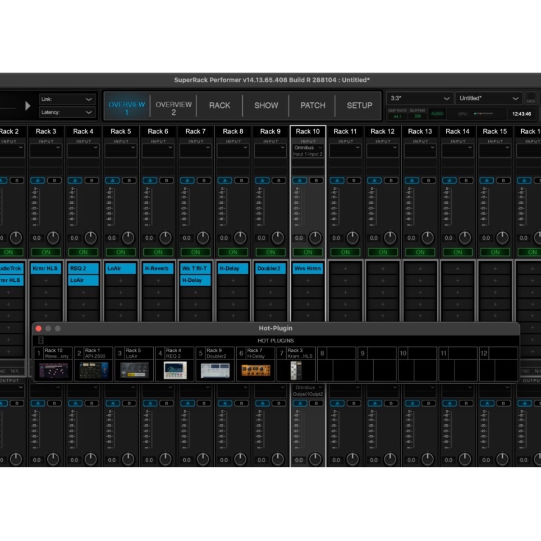Switch to the SHOW tab
Viewport: 541px width, 541px height.
tap(266, 105)
